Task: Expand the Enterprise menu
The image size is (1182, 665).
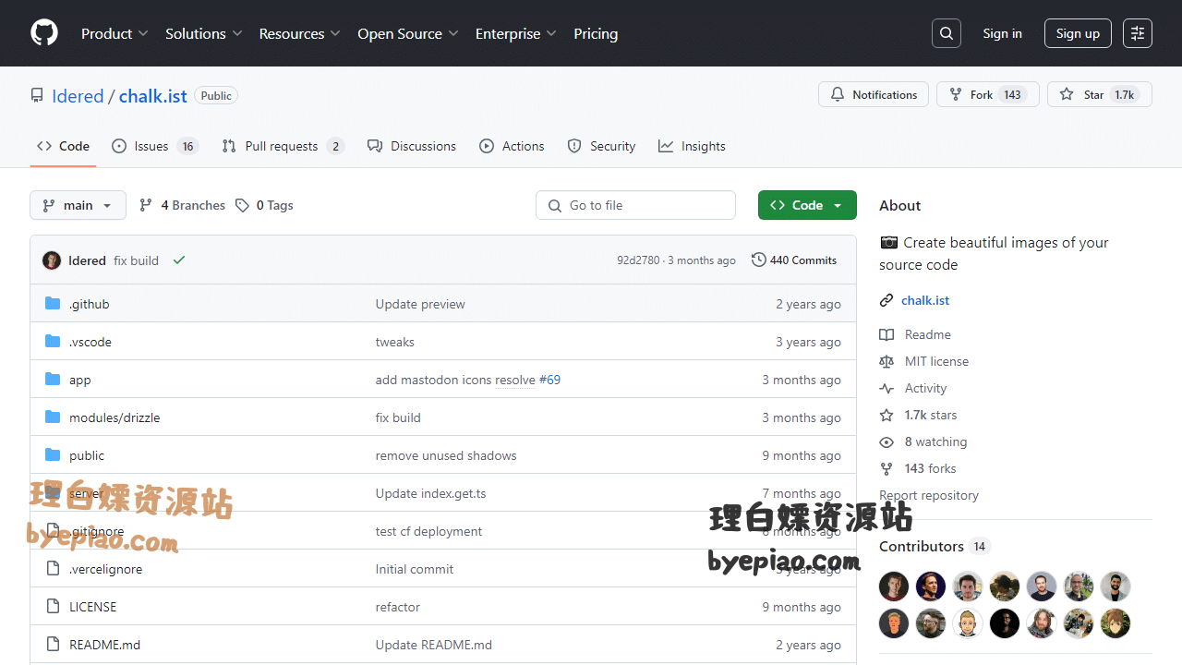Action: point(516,33)
